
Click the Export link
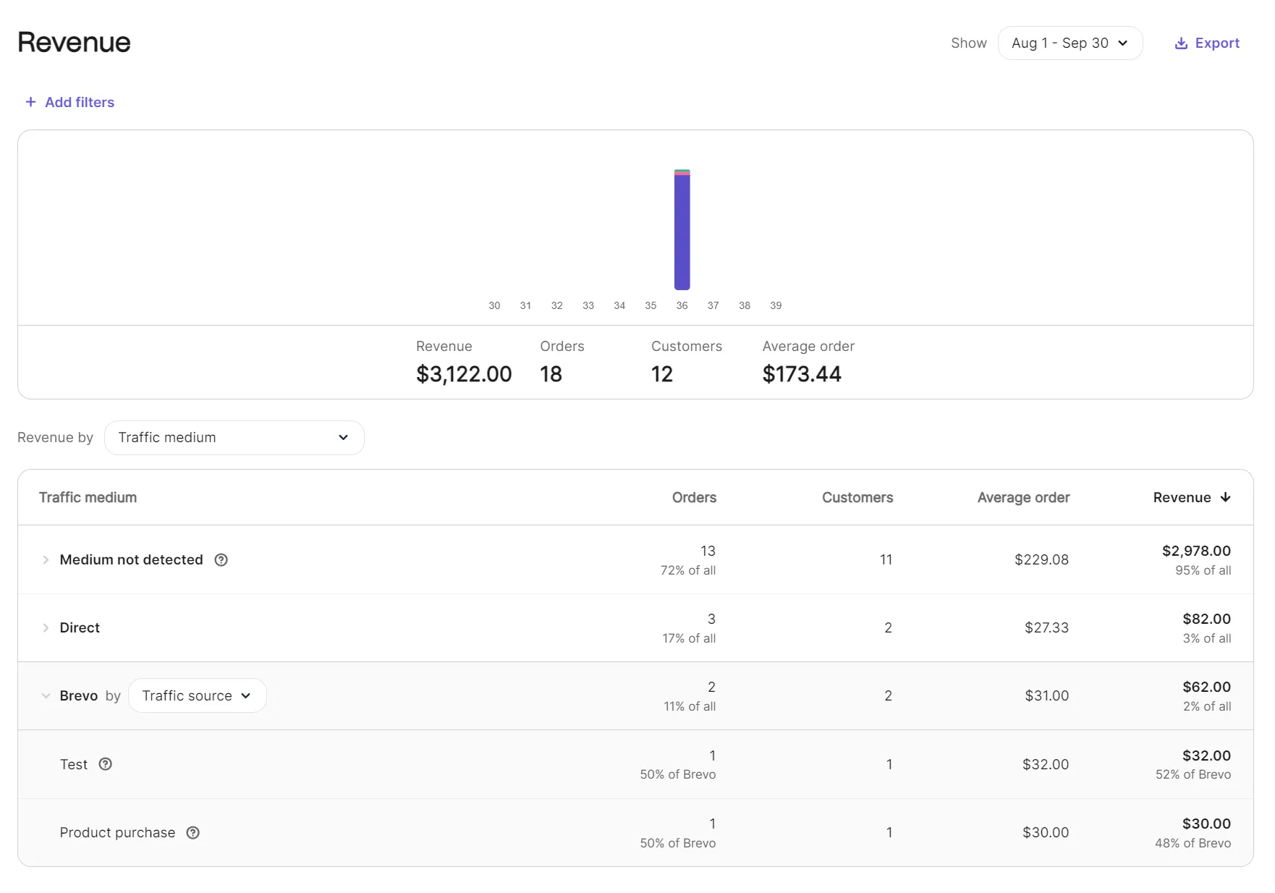coord(1206,43)
